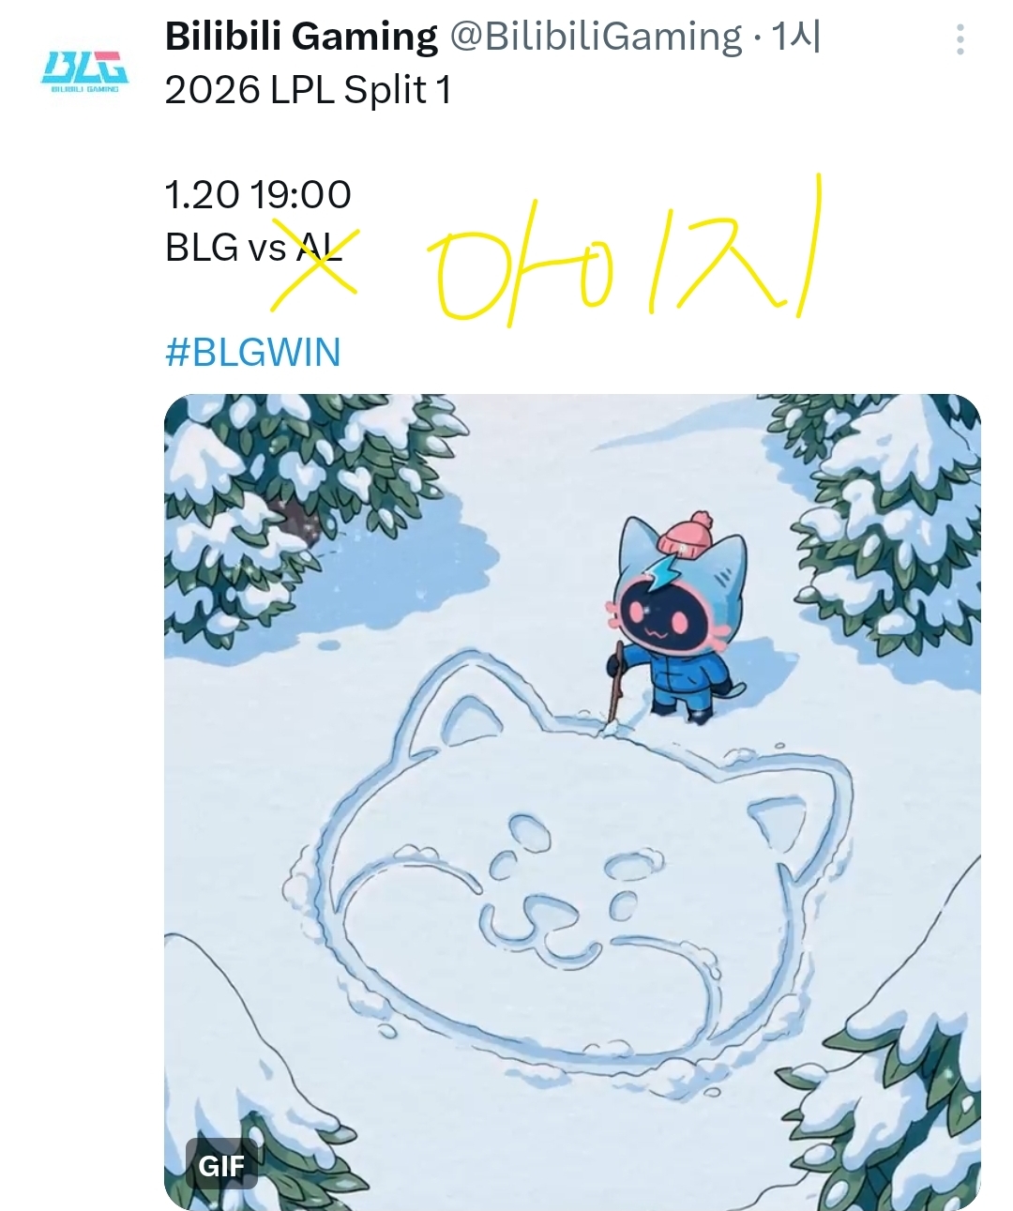This screenshot has width=1013, height=1211.
Task: Tap the GIF badge on the media
Action: tap(221, 1164)
